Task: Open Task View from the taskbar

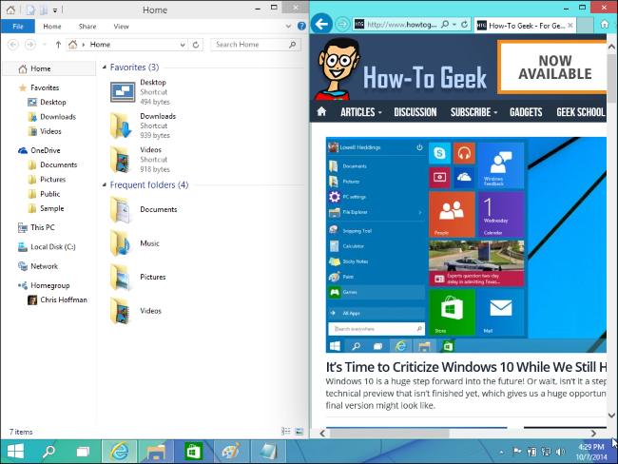Action: [x=83, y=450]
